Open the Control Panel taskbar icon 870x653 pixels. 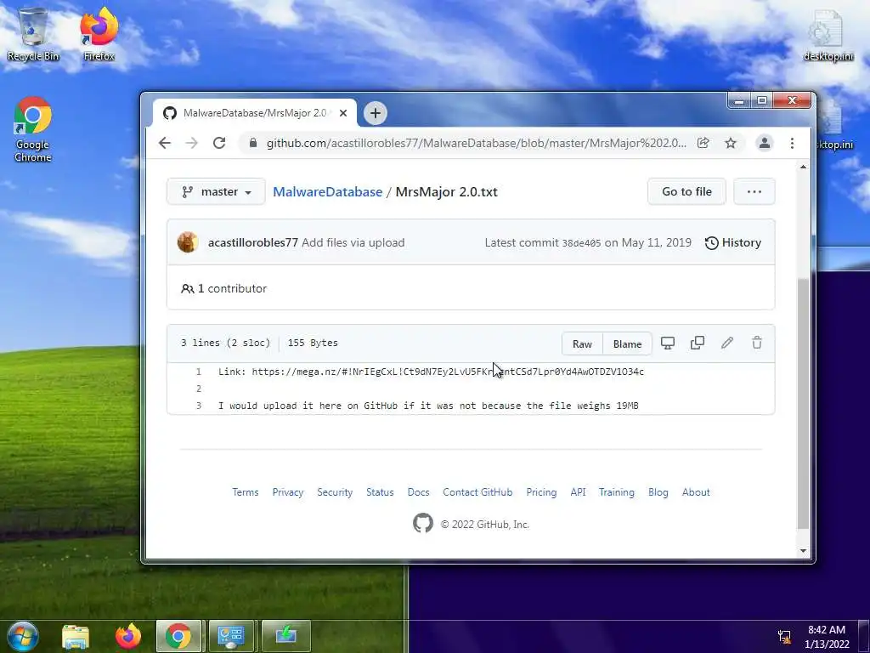click(231, 636)
